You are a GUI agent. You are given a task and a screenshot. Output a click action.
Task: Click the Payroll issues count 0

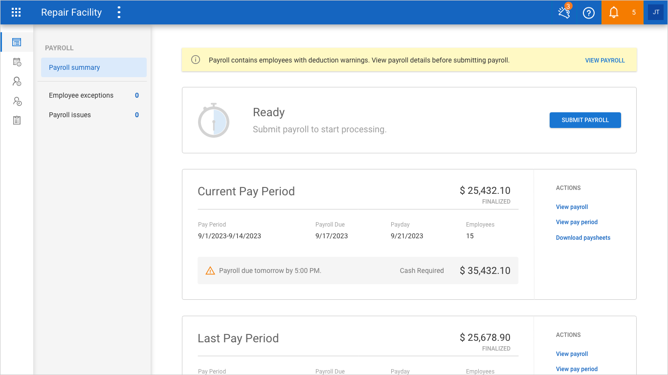pos(137,115)
